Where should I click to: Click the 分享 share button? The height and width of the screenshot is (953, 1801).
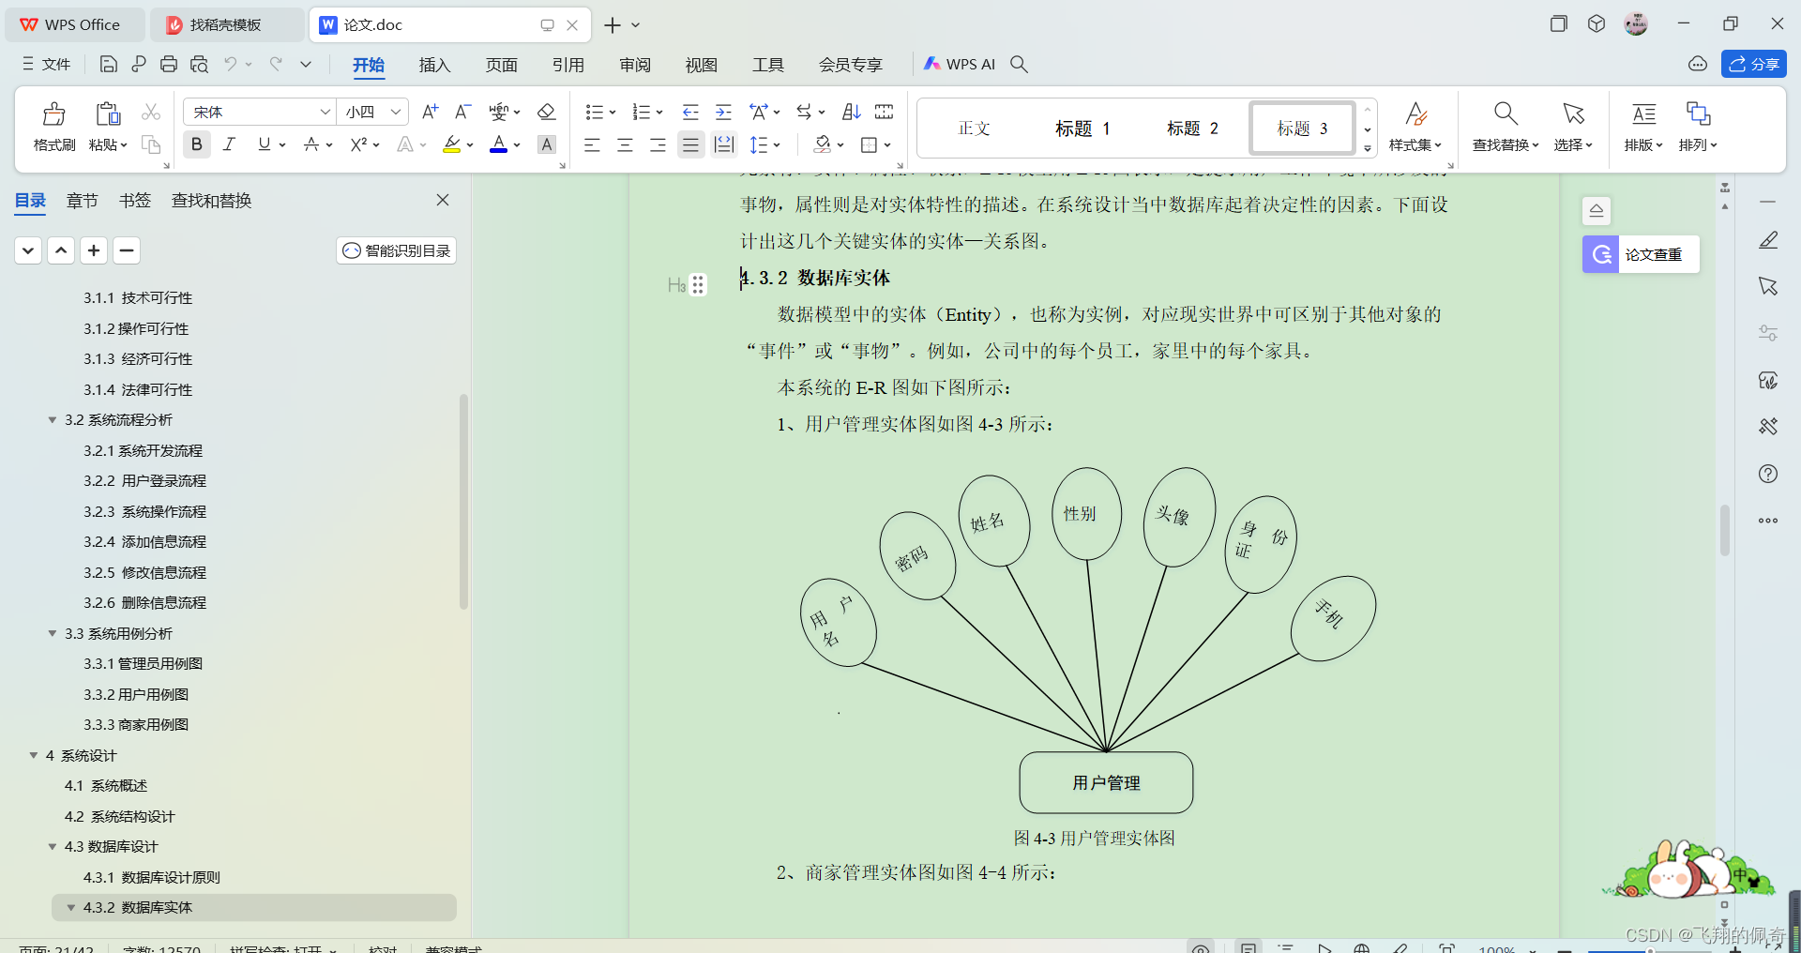(1753, 64)
